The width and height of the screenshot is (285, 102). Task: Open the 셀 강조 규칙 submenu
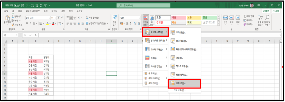coord(155,32)
